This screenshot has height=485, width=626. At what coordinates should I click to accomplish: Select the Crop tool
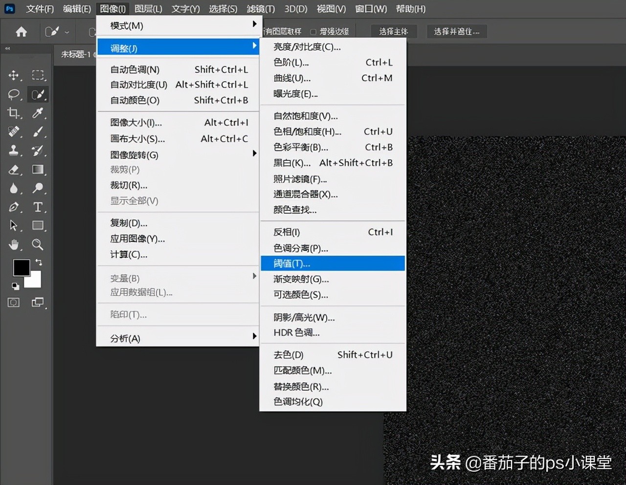click(14, 113)
